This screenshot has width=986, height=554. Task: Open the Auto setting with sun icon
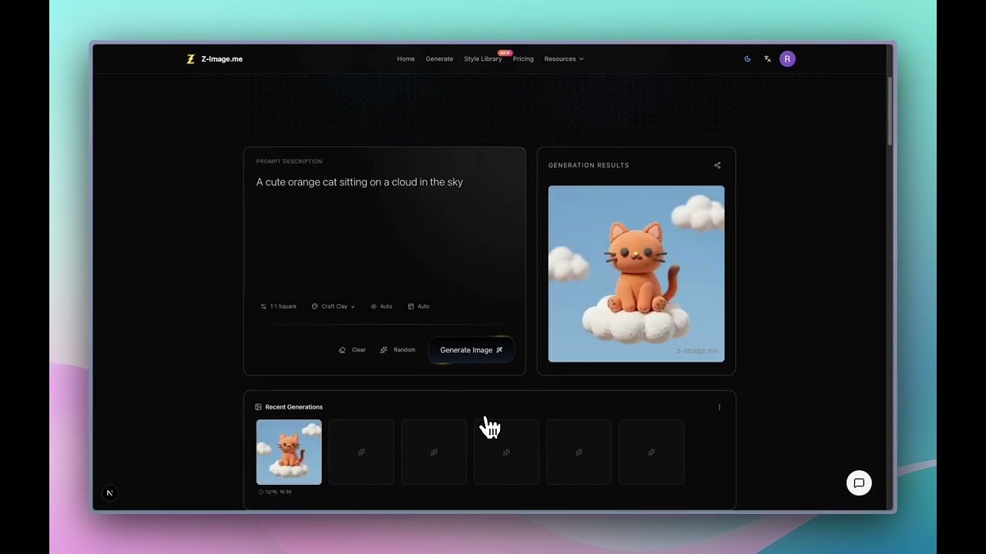pos(381,306)
